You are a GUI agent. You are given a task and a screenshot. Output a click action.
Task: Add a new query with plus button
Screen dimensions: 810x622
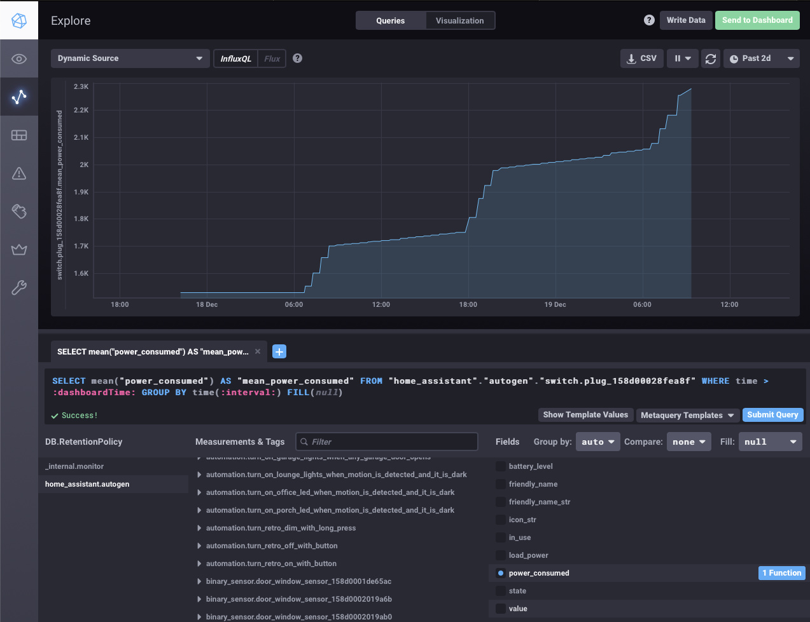coord(279,351)
